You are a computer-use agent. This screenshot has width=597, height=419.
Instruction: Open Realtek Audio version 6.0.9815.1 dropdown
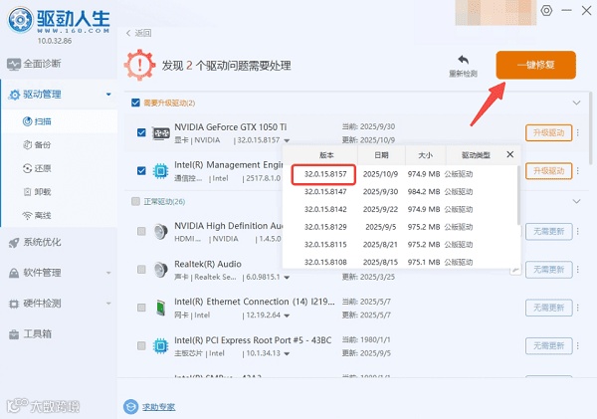pyautogui.click(x=287, y=278)
